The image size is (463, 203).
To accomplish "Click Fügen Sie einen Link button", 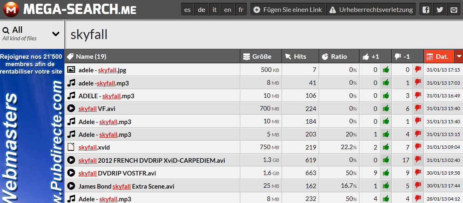I will coord(288,10).
